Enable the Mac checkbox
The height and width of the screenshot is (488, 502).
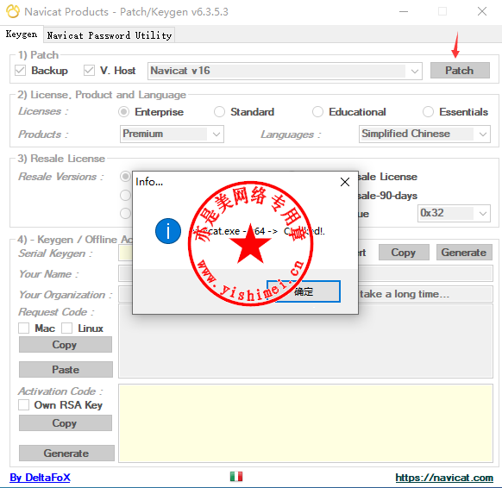click(23, 328)
